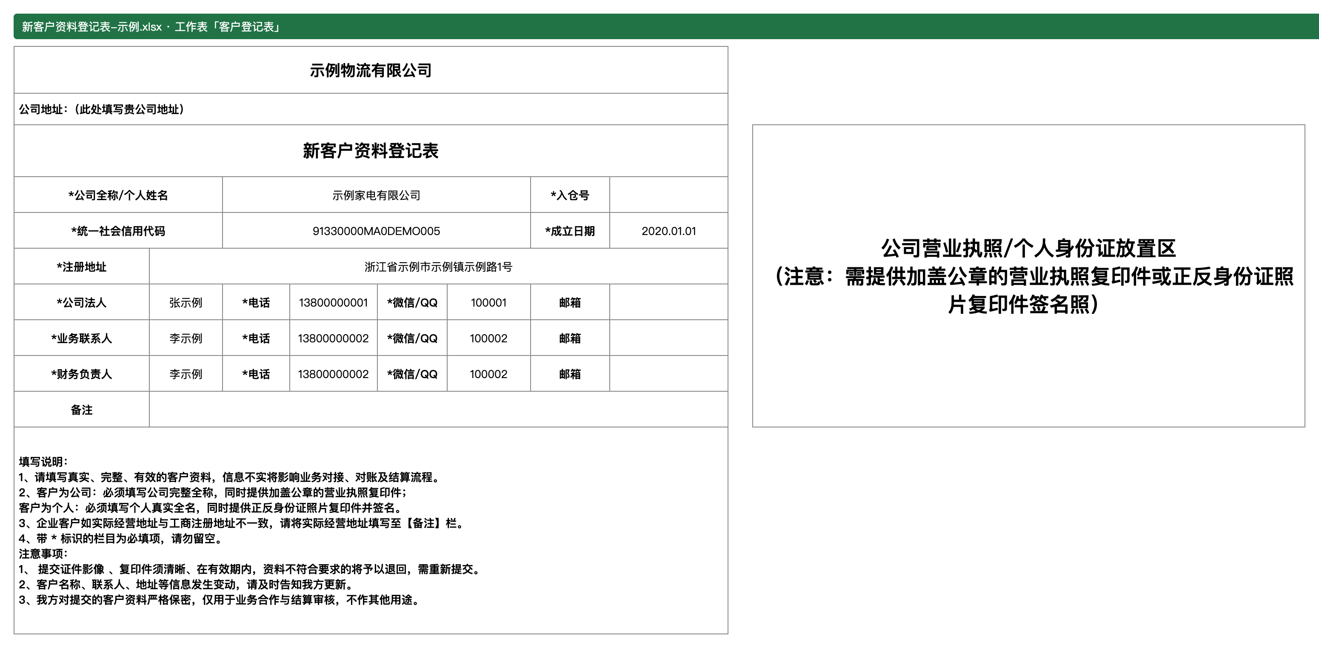Select the *统一社会信用代码 label cell
Screen dimensions: 1319x648
click(x=118, y=231)
